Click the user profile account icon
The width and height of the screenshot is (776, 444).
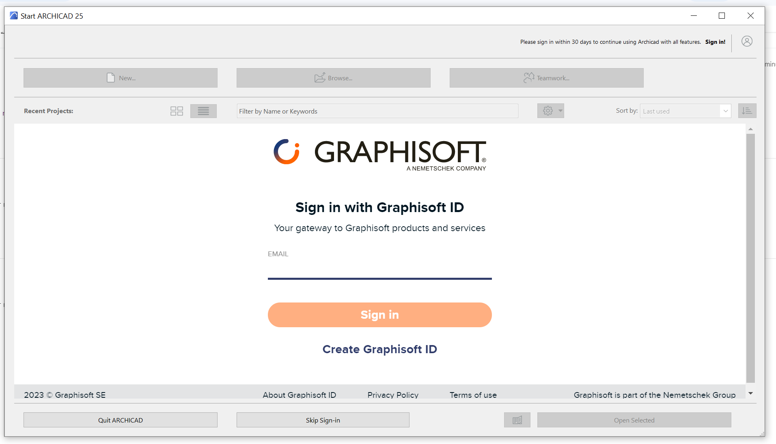tap(747, 41)
